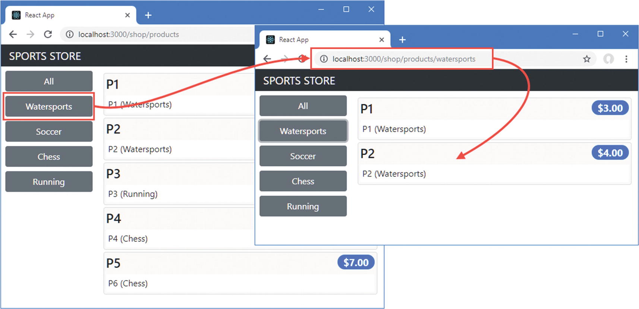Viewport: 639px width, 309px height.
Task: Click site info icon beside localhost:3000/shop/products/watersports
Action: coord(324,59)
